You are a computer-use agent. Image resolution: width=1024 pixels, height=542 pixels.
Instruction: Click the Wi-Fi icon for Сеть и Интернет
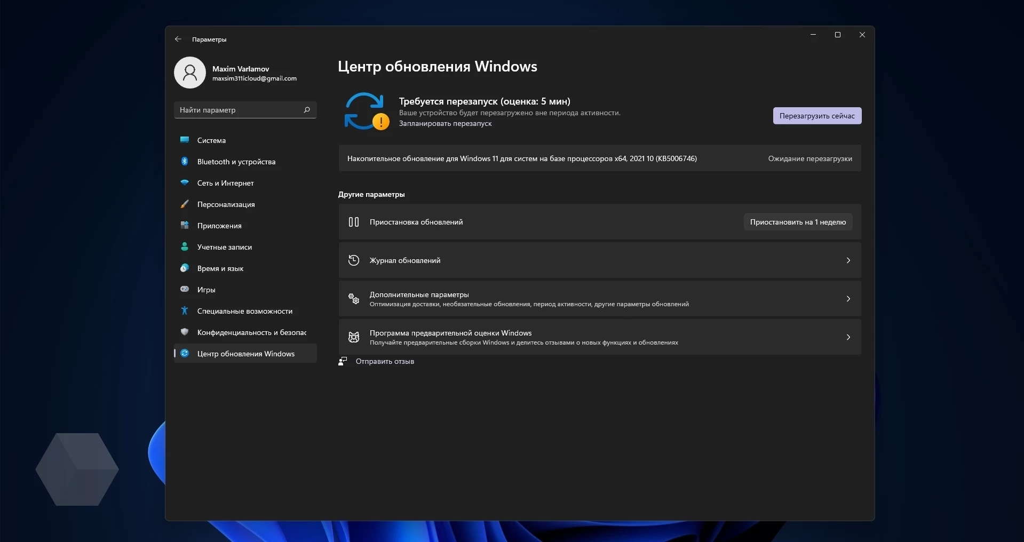point(185,182)
